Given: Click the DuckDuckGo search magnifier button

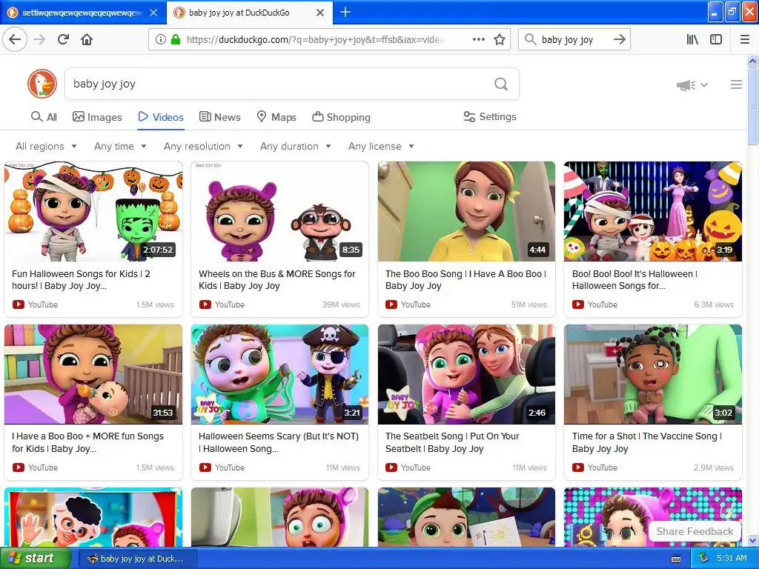Looking at the screenshot, I should pyautogui.click(x=501, y=84).
